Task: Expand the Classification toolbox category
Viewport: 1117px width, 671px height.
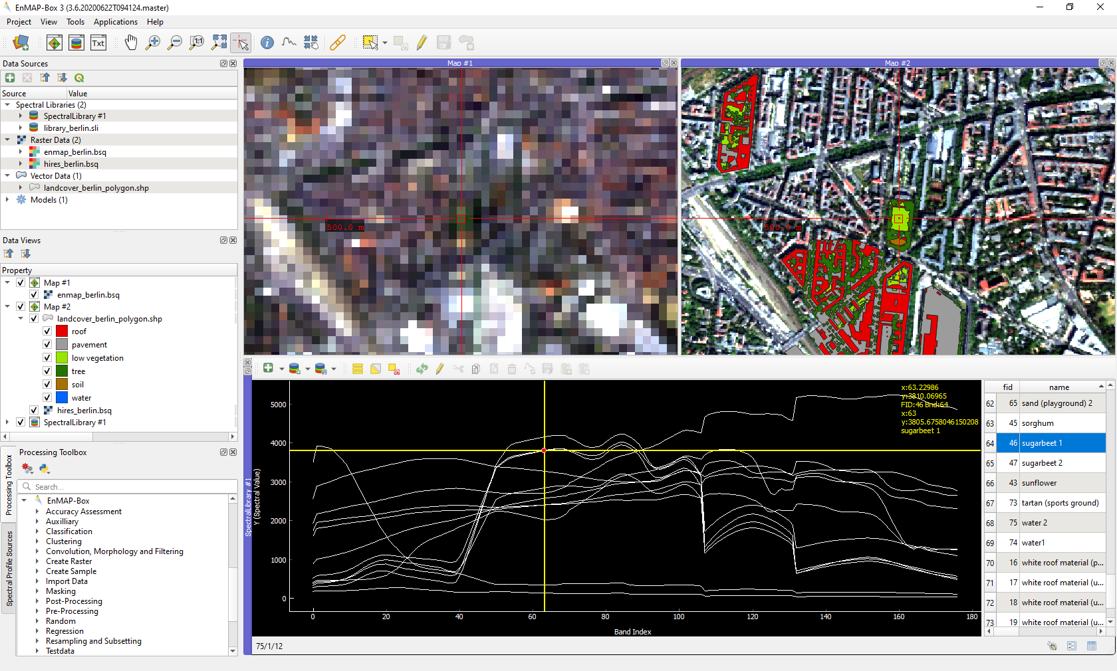Action: [37, 531]
